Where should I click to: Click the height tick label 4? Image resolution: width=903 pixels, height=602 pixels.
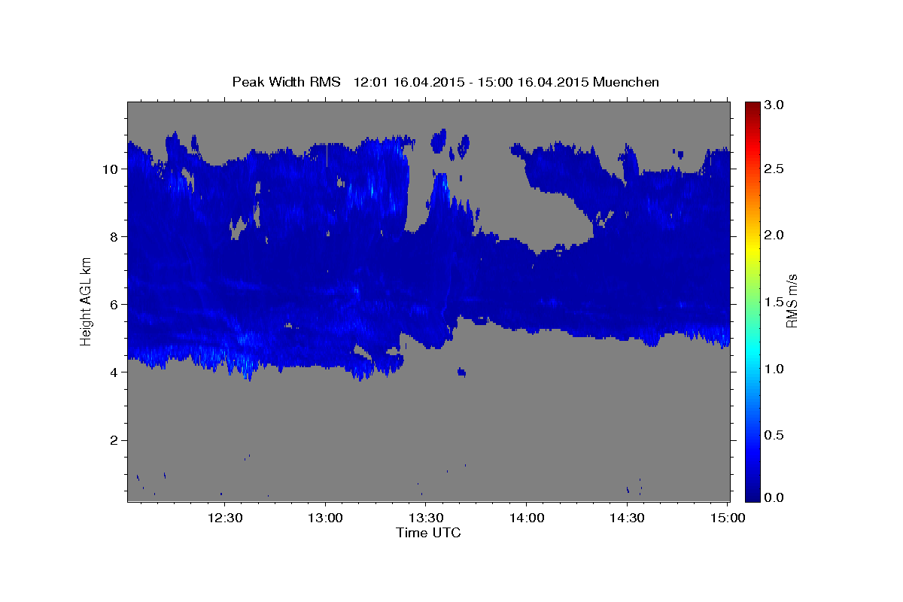(115, 372)
